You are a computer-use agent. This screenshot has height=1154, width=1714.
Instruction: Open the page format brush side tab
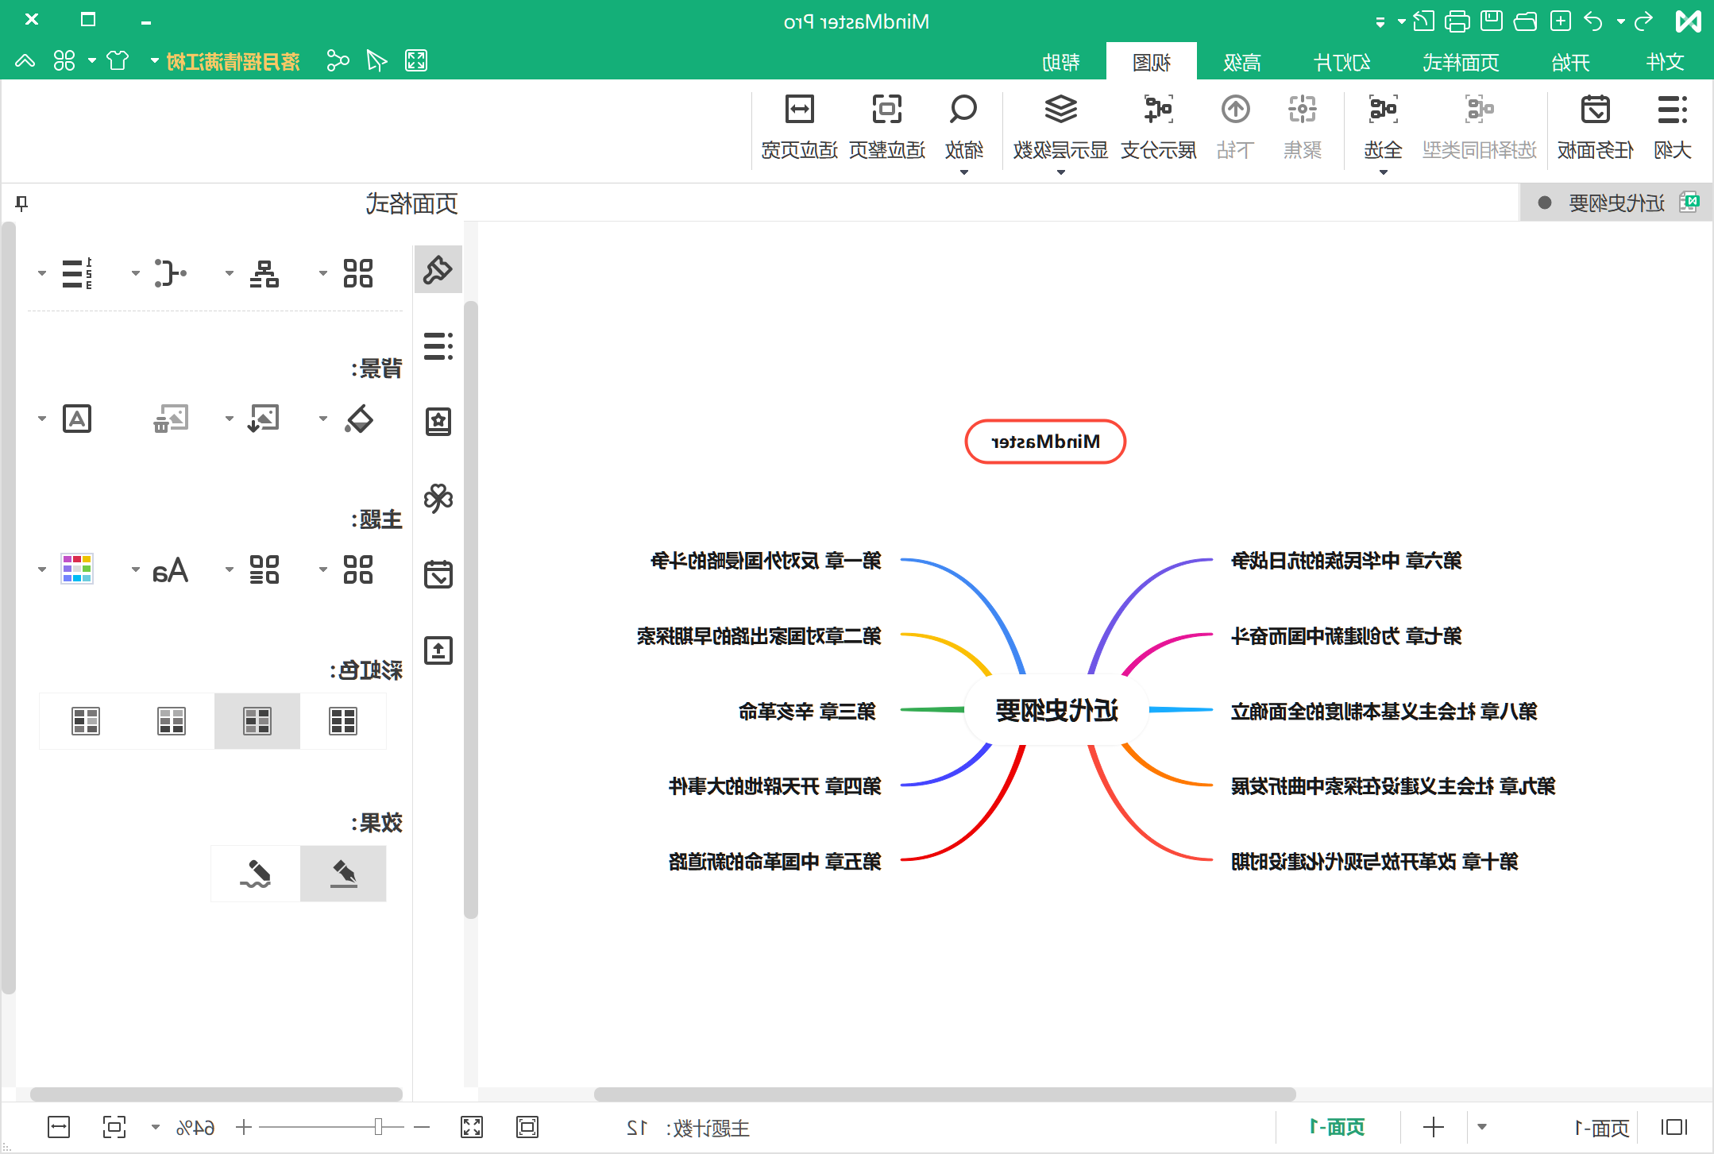tap(438, 269)
